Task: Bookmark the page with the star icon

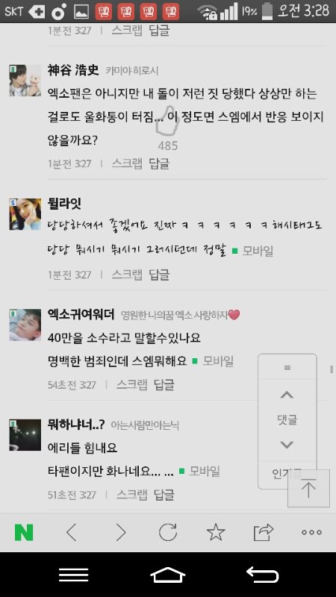Action: [x=216, y=532]
